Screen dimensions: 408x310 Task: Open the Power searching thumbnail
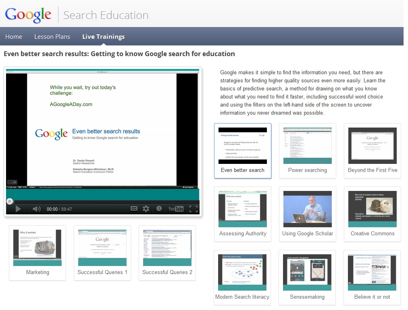(308, 151)
